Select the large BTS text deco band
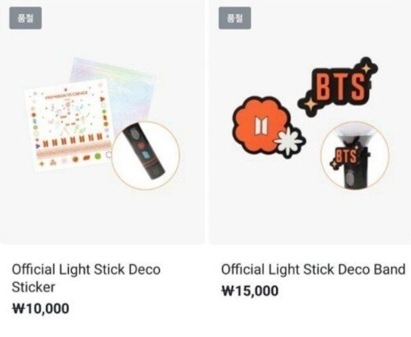The image size is (411, 337). (338, 86)
